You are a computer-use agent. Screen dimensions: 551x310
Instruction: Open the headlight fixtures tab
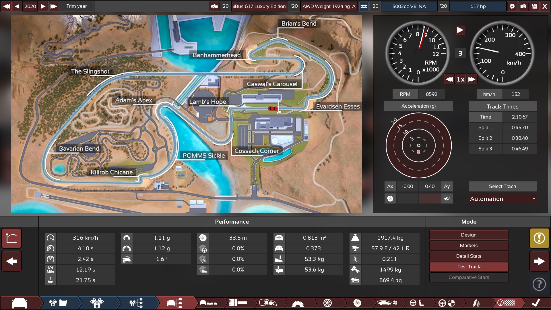tap(267, 303)
